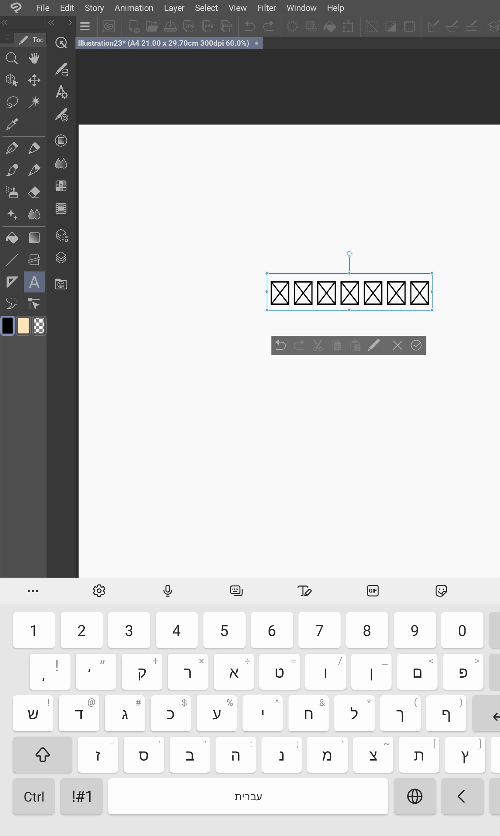500x836 pixels.
Task: Select the Operation object cube tool
Action: 12,80
